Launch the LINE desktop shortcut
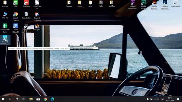The width and height of the screenshot is (182, 102). 16,4
